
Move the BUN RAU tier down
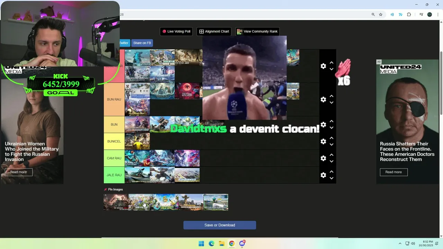(332, 103)
